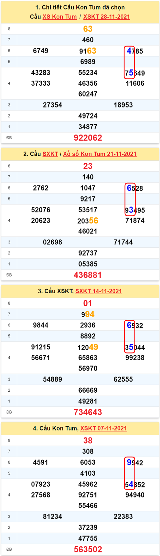160x556 pixels.
Task: Click the special prize number 436881
Action: pyautogui.click(x=88, y=275)
